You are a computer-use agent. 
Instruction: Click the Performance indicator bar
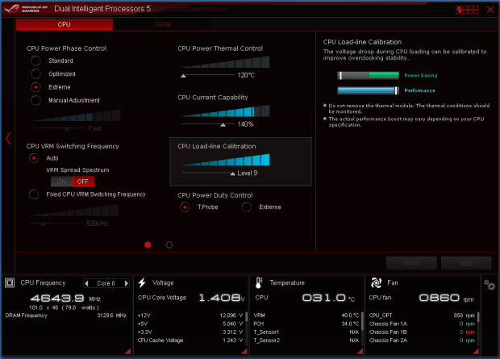click(x=369, y=90)
